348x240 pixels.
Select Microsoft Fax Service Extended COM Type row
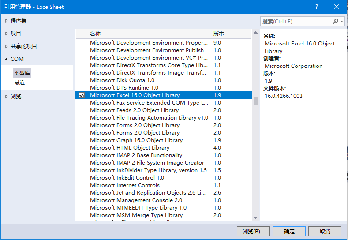coord(164,103)
